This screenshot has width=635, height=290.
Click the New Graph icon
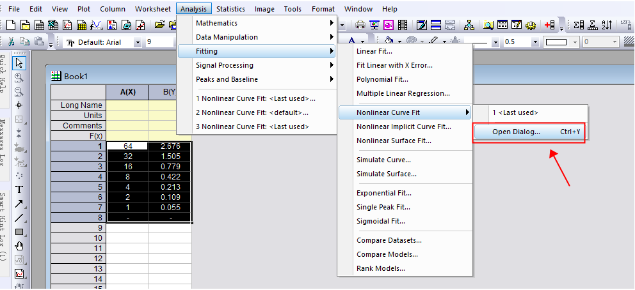(x=68, y=25)
